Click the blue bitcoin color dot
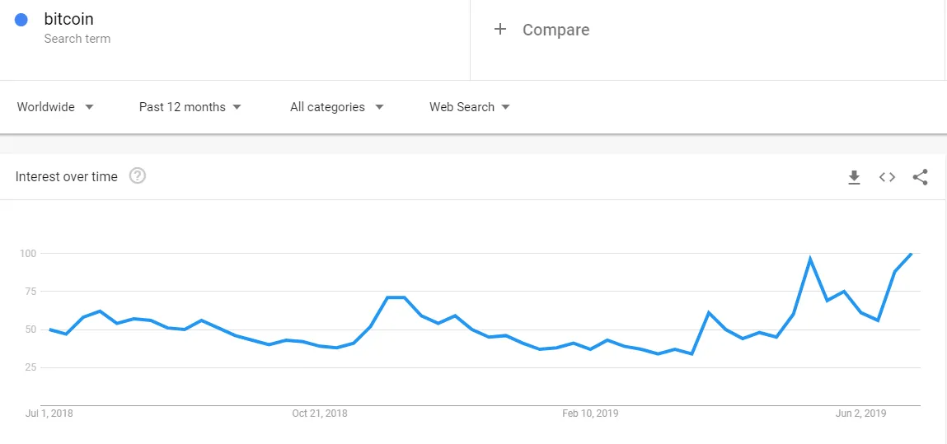Screen dimensions: 947x444 point(21,20)
